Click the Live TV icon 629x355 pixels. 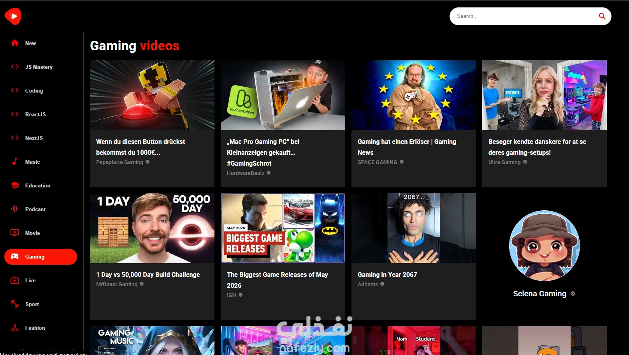(x=15, y=280)
